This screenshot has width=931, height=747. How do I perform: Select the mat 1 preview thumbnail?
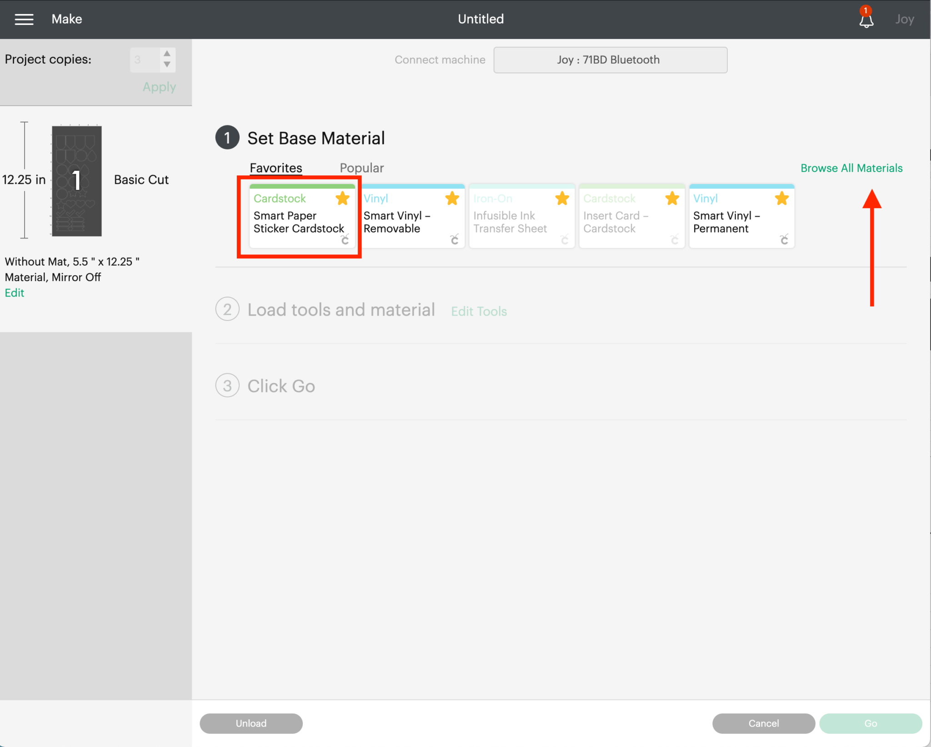(76, 181)
